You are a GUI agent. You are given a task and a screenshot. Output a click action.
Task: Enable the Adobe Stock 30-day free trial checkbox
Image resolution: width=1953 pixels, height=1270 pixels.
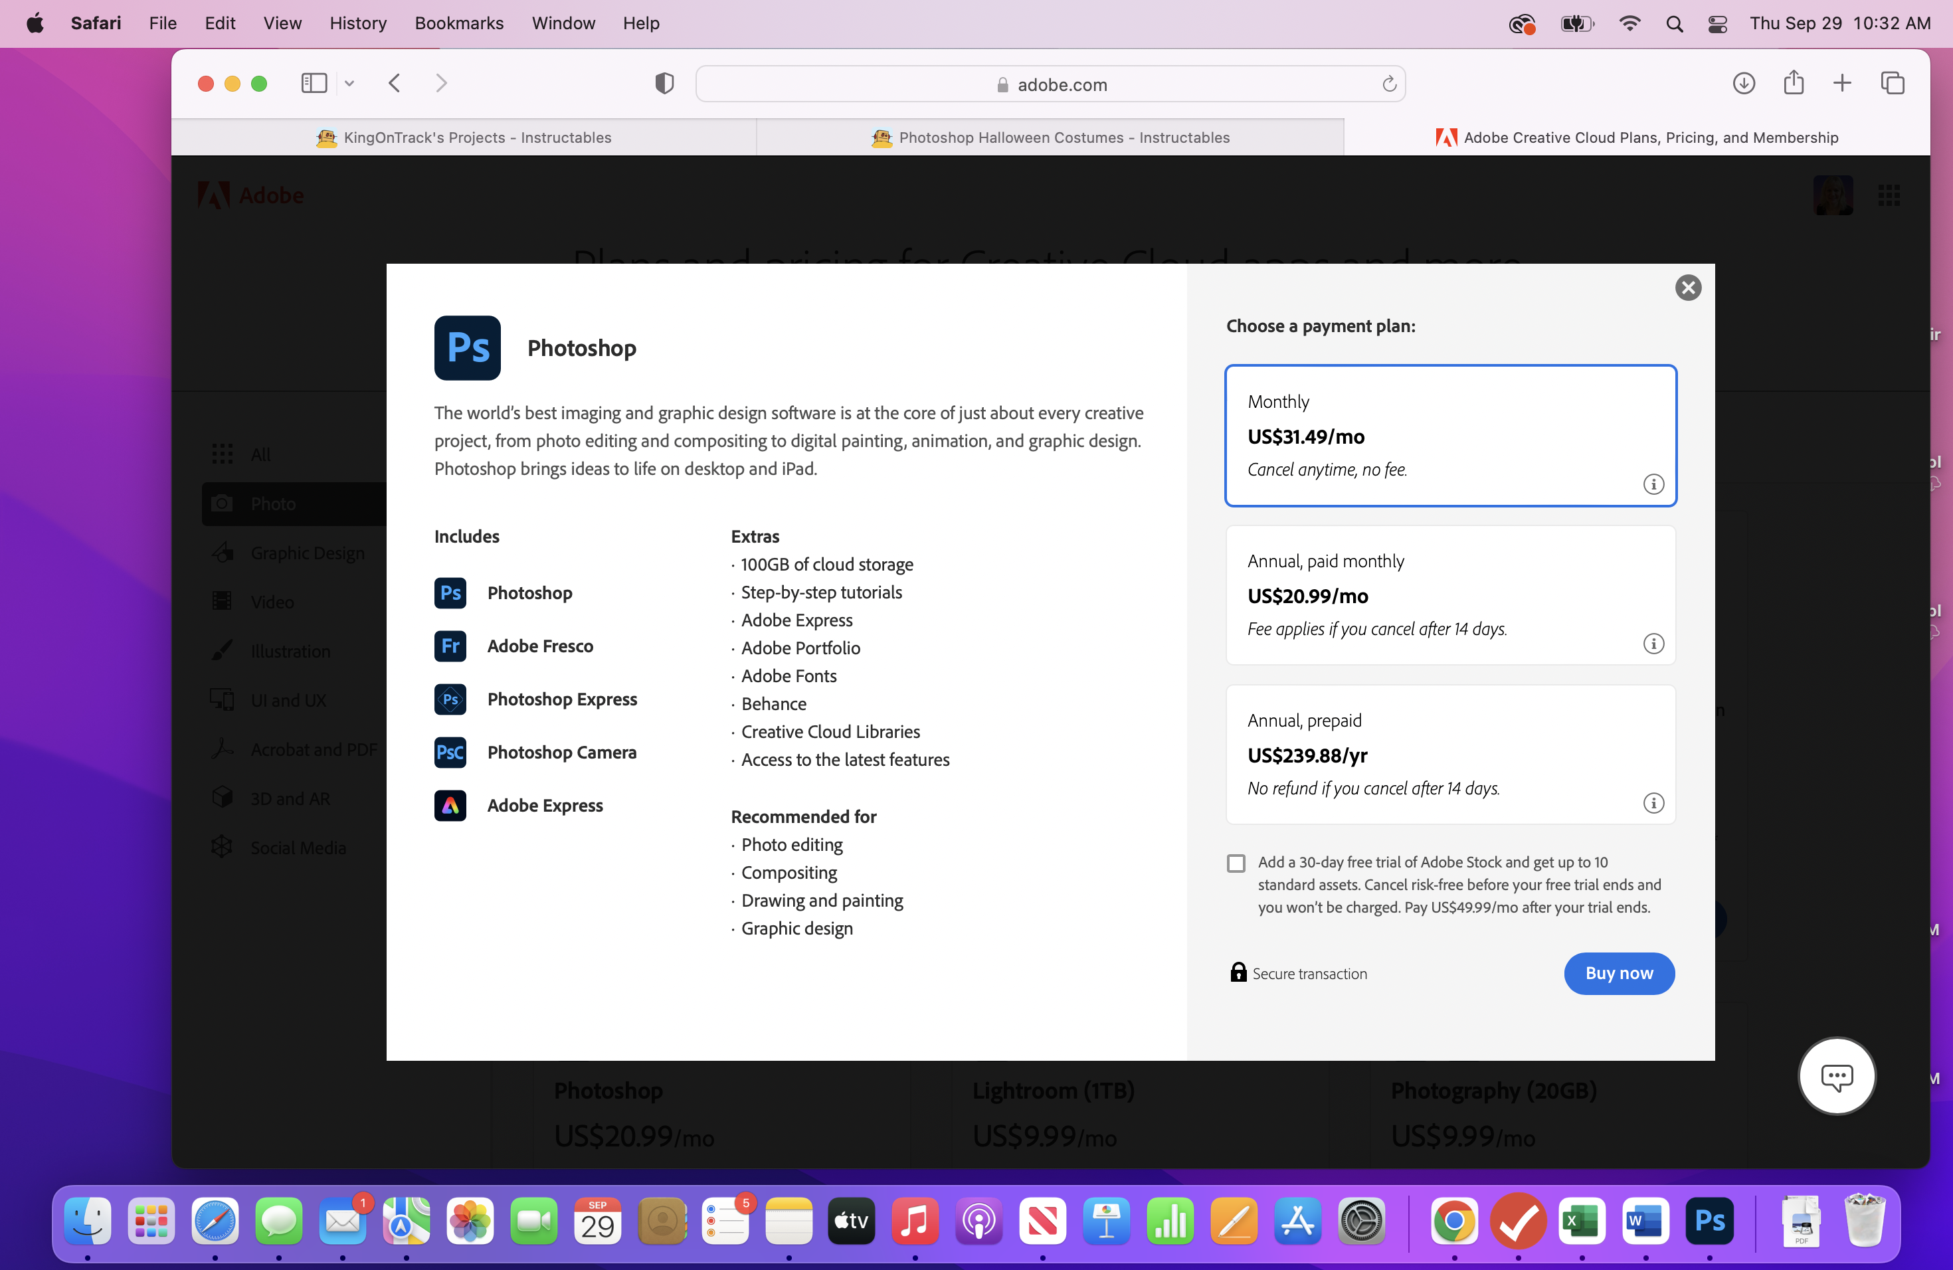pos(1237,862)
